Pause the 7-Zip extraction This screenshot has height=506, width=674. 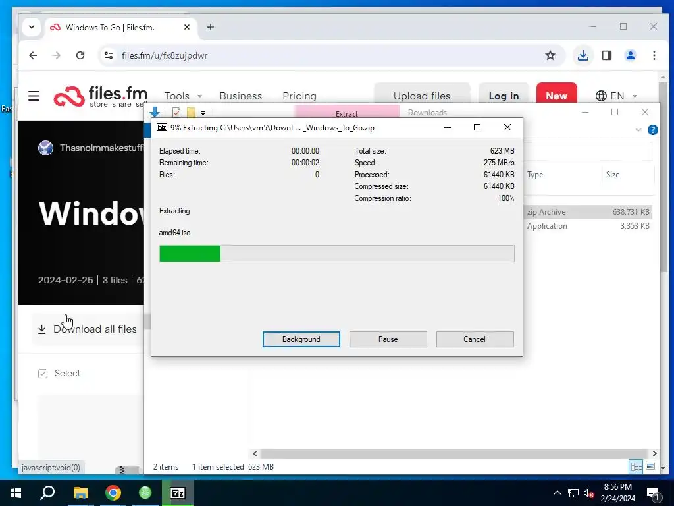click(388, 339)
